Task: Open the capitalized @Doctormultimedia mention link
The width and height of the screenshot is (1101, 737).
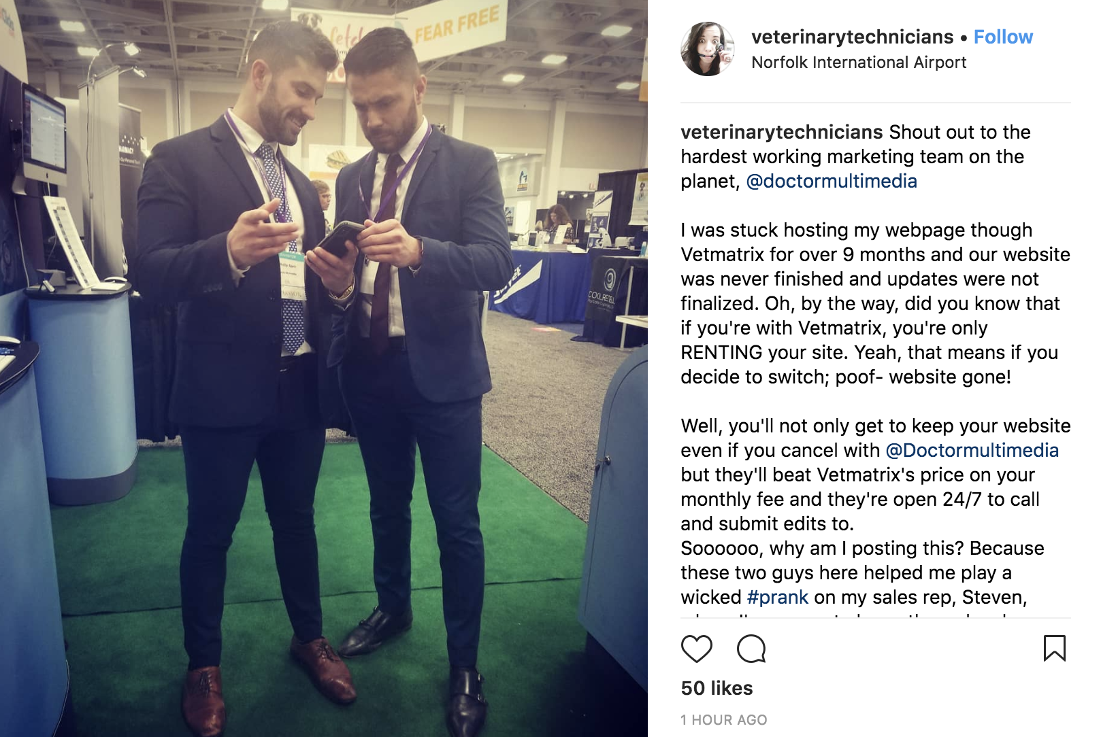Action: 972,450
